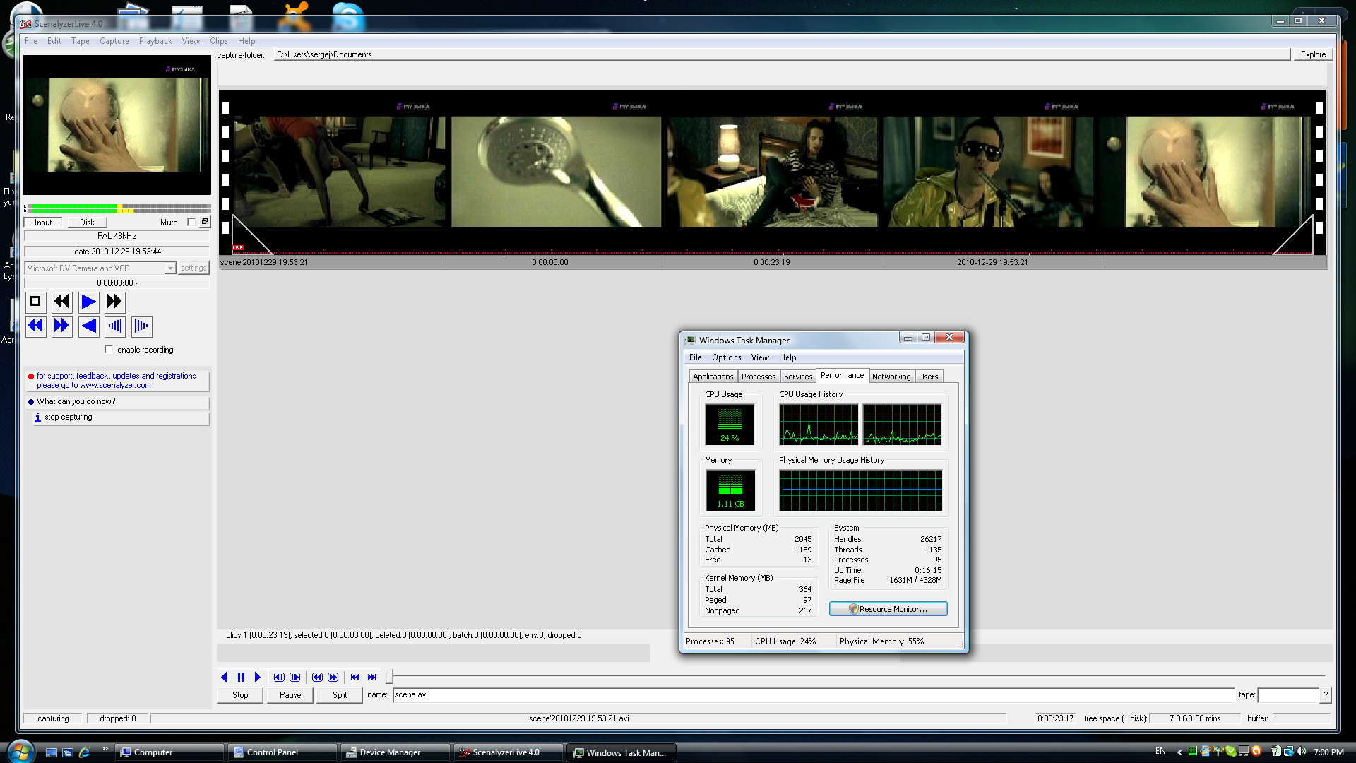
Task: Show hidden system tray icons arrow
Action: 1179,752
